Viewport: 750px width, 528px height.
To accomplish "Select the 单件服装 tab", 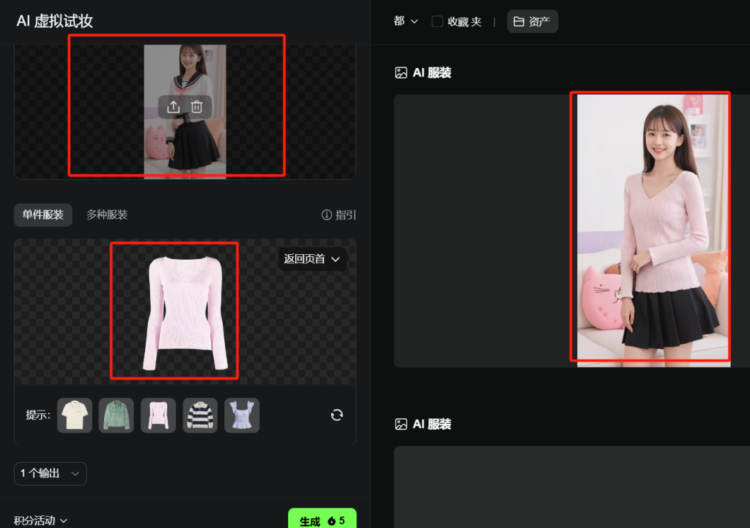I will pyautogui.click(x=42, y=215).
